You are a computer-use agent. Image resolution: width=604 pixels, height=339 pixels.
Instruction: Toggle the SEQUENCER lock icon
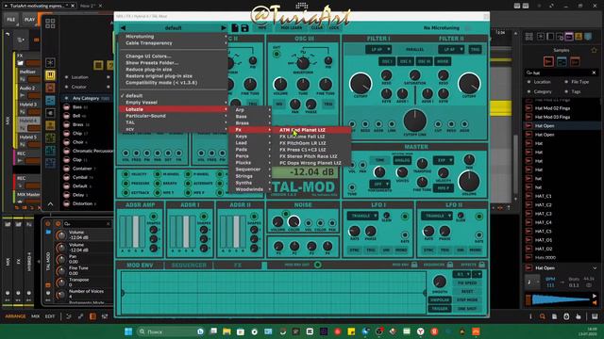click(449, 265)
